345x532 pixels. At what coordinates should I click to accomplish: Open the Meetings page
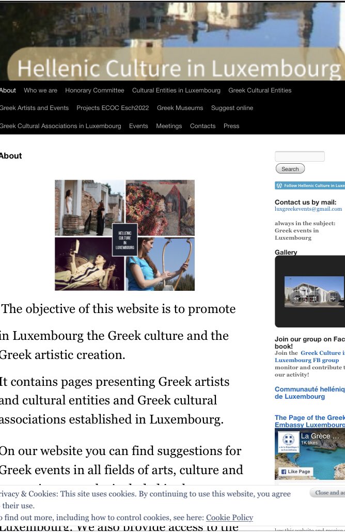coord(169,126)
